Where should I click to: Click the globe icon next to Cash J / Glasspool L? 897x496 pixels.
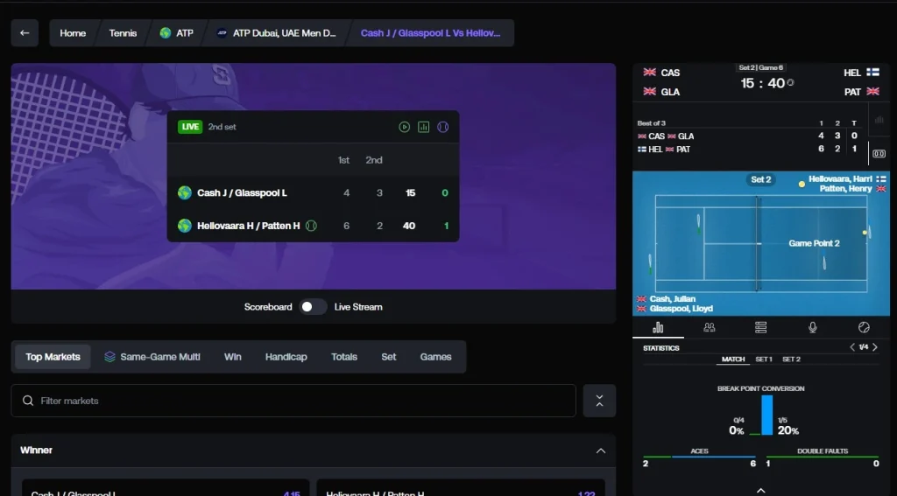coord(184,193)
